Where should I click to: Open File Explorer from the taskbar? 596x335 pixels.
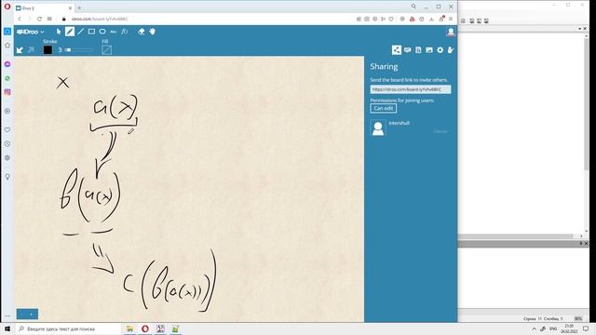(x=129, y=328)
